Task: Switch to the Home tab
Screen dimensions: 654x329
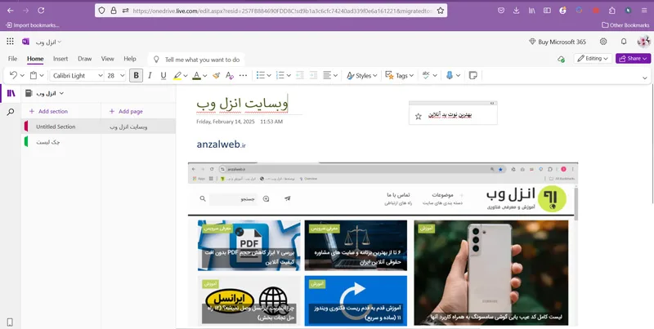Action: click(35, 59)
